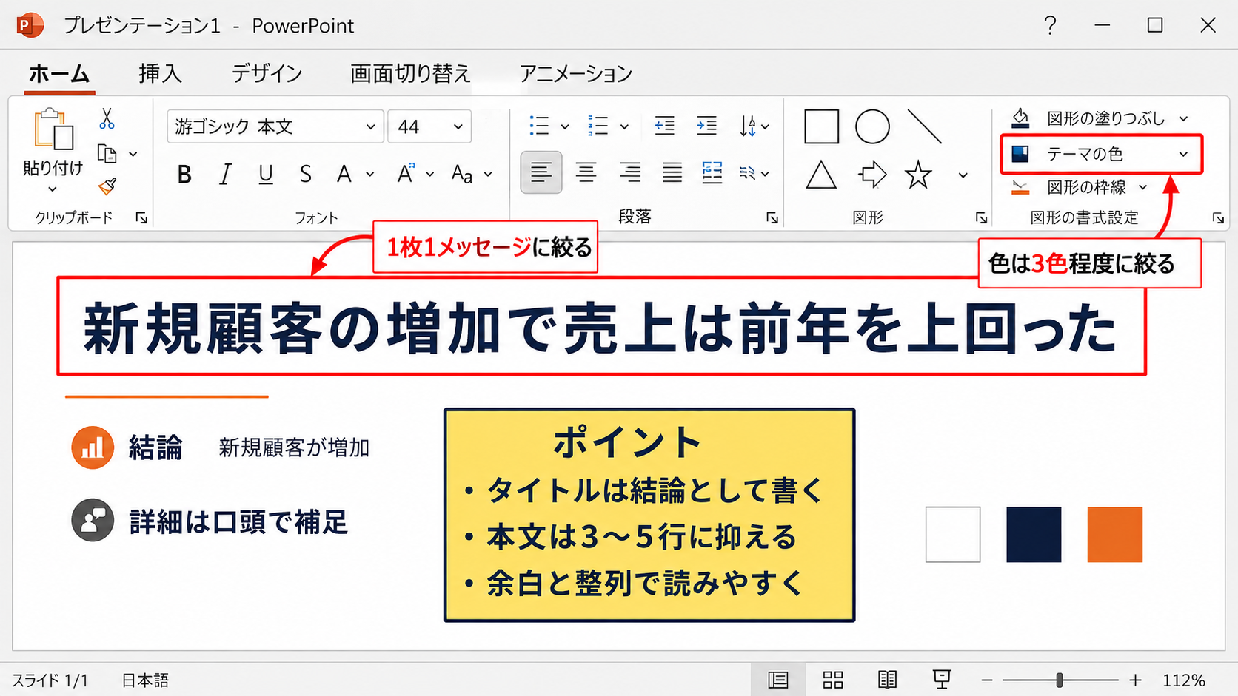Switch to the ホーム tab
Screen dimensions: 1238x696
(59, 74)
